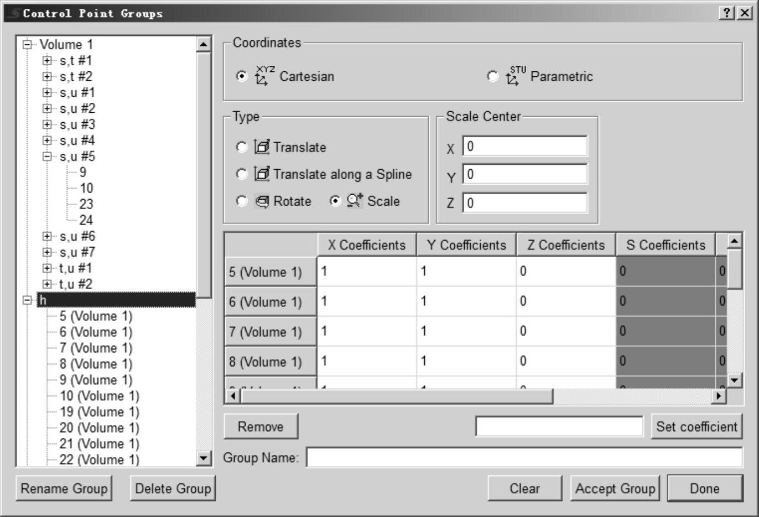Select the Z Coefficients column header

(x=566, y=245)
